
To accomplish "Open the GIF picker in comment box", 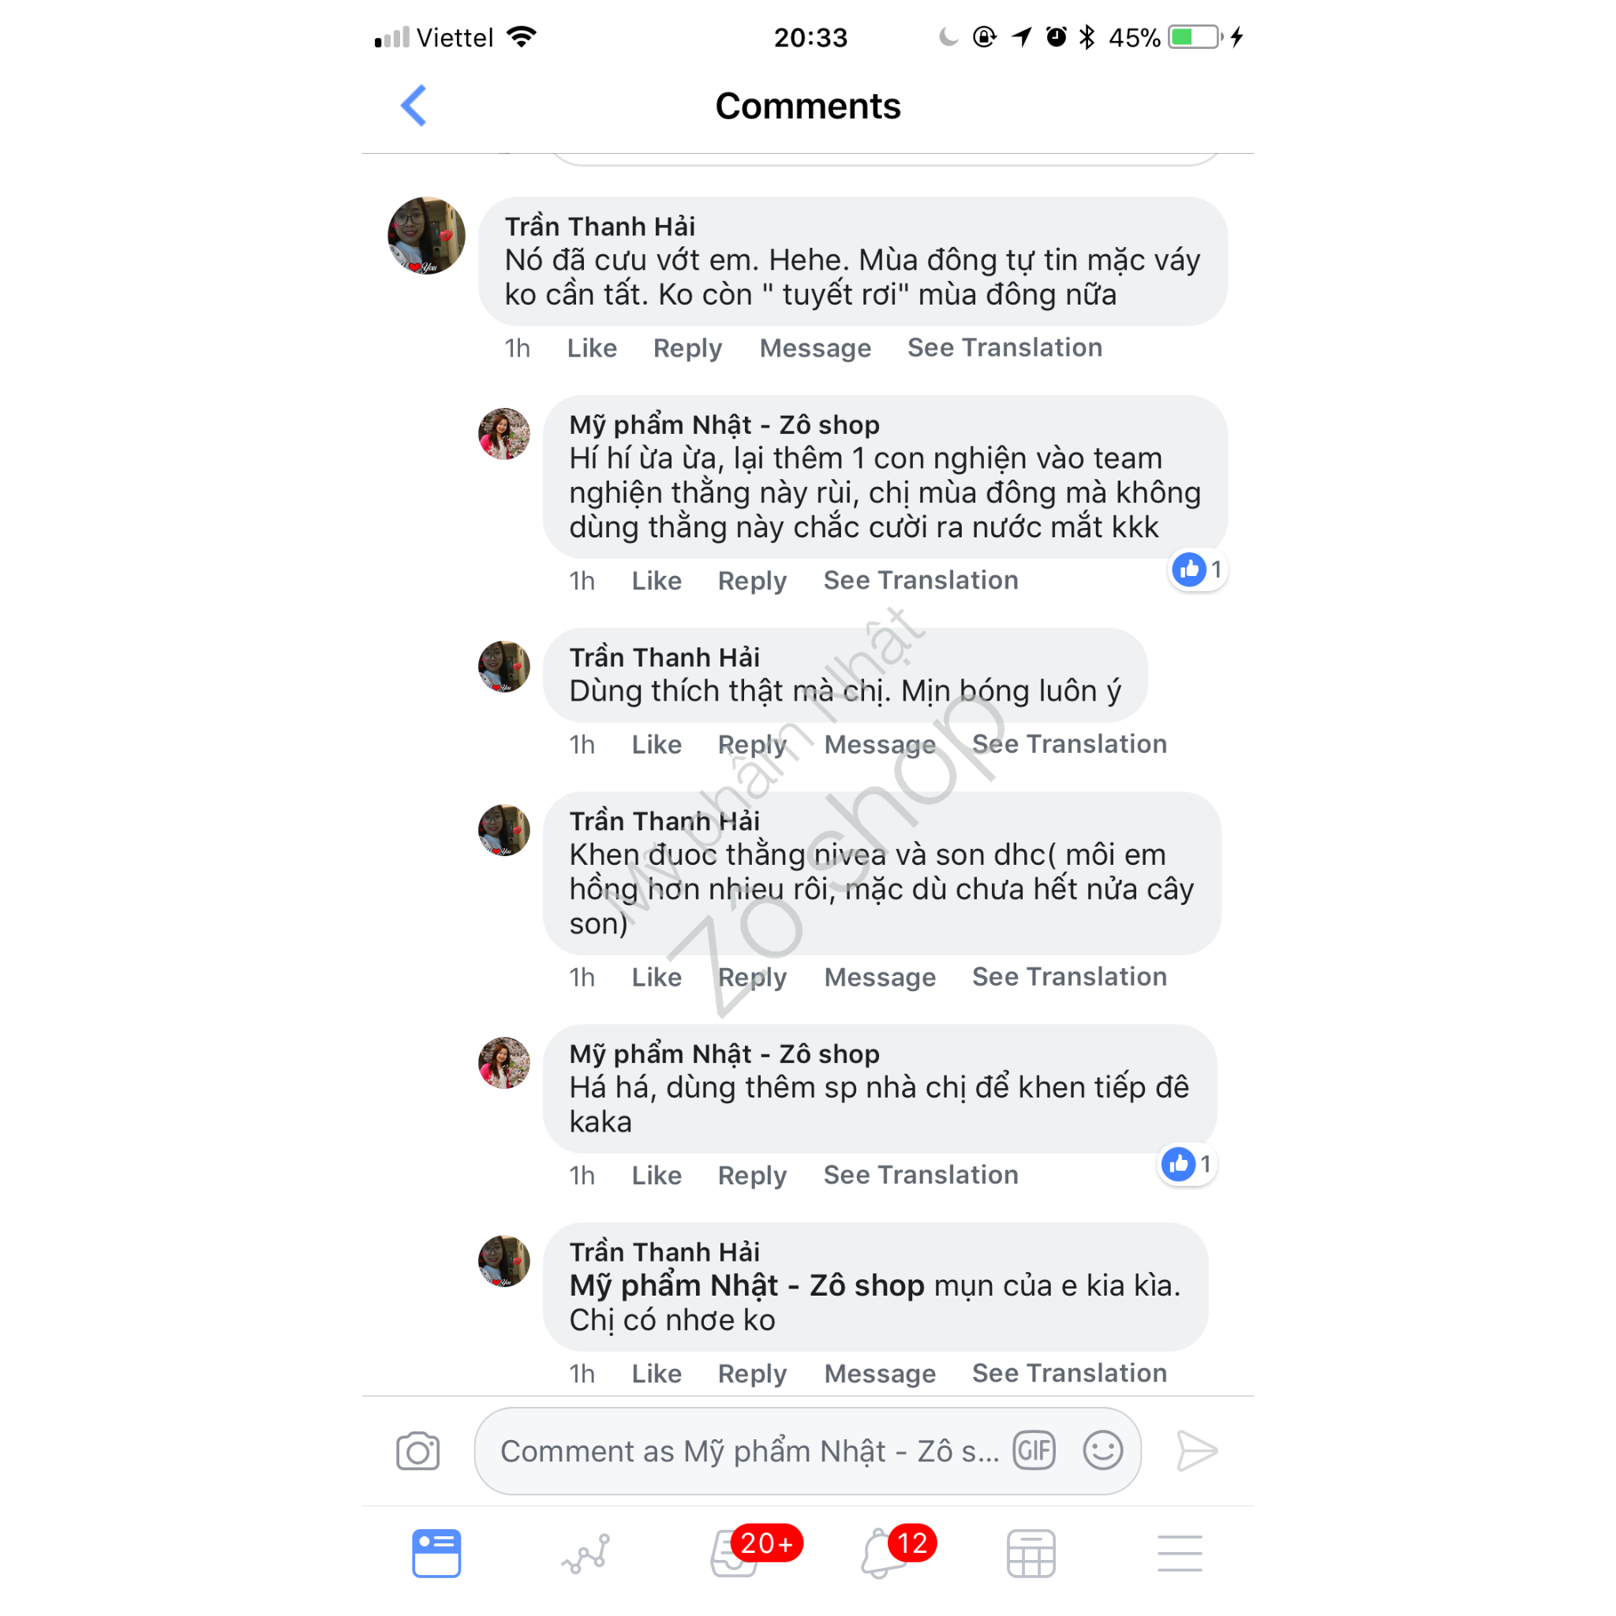I will click(x=1034, y=1450).
